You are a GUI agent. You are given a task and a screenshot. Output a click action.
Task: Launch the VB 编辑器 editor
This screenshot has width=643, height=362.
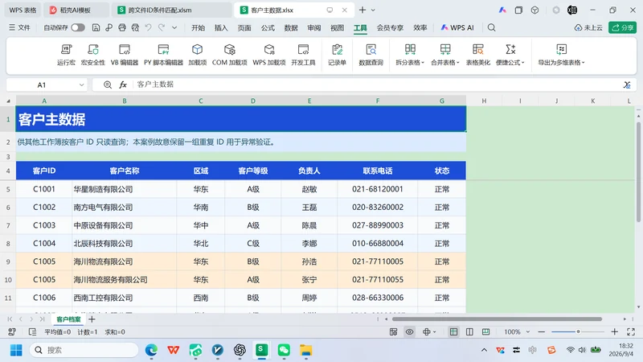coord(125,55)
